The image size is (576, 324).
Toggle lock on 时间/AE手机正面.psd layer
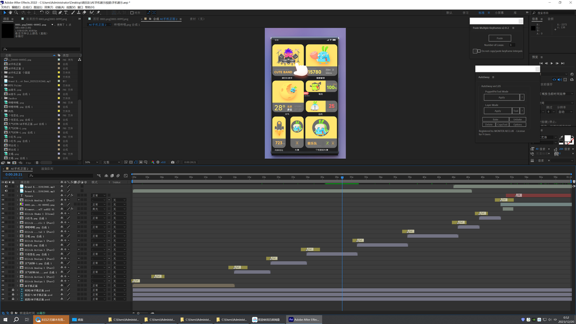tap(13, 290)
